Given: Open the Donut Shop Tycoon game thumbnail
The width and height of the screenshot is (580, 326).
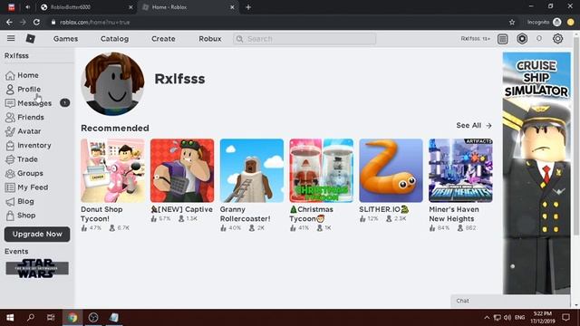Looking at the screenshot, I should point(112,170).
